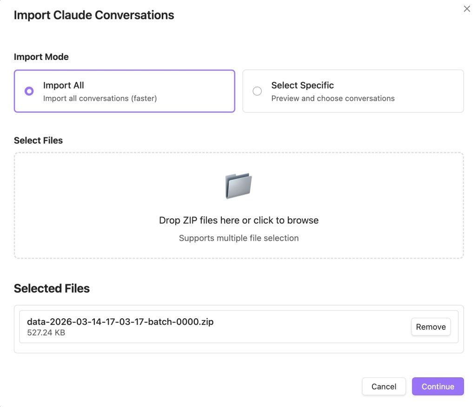Remove the batch-0000.zip selected file

(x=430, y=327)
